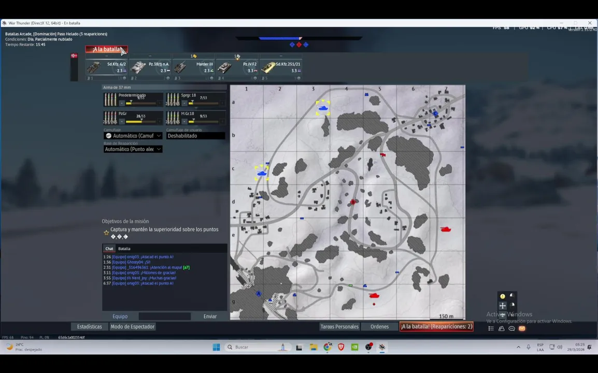Open the list icon in bottom bar

pyautogui.click(x=491, y=328)
